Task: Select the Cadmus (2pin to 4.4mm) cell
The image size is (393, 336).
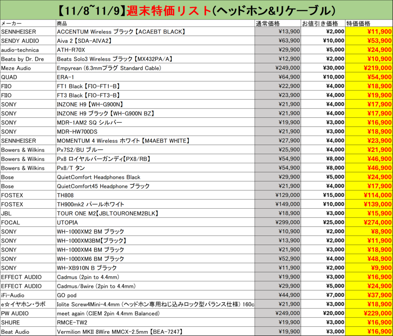Action: click(90, 277)
